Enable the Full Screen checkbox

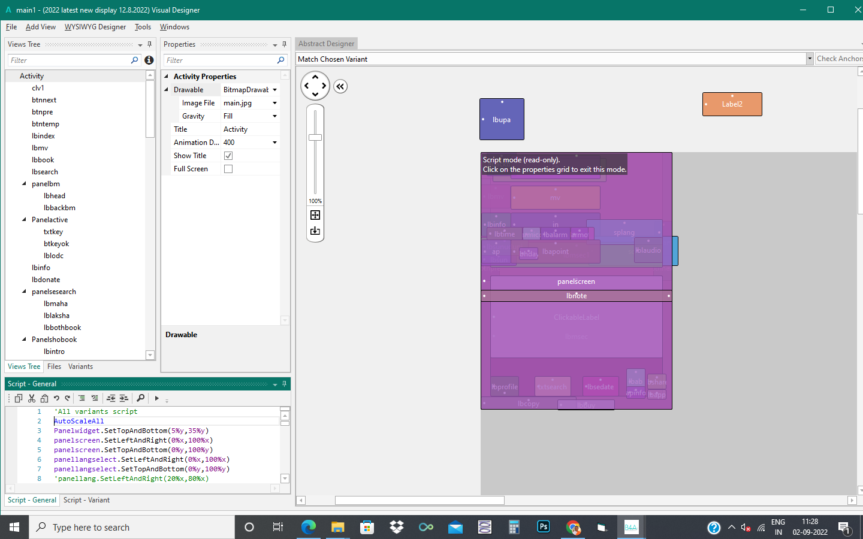[x=228, y=169]
